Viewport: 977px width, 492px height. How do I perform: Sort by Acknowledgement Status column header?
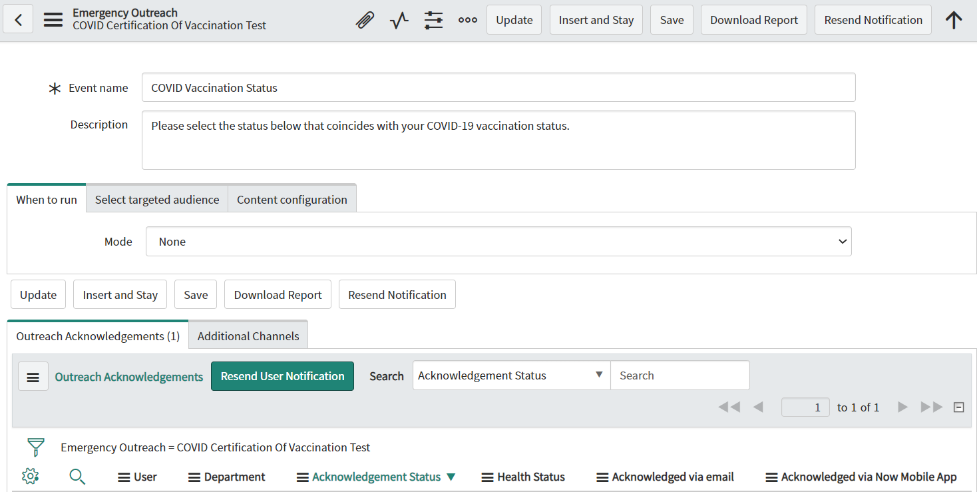coord(376,477)
